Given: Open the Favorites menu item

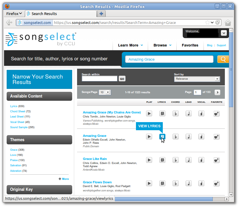Looking at the screenshot, I should [x=190, y=45].
